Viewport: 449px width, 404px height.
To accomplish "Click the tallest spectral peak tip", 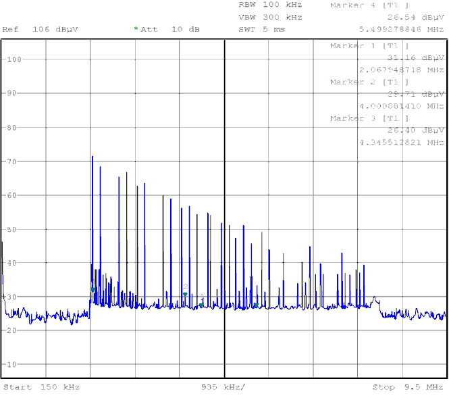I will (x=93, y=157).
